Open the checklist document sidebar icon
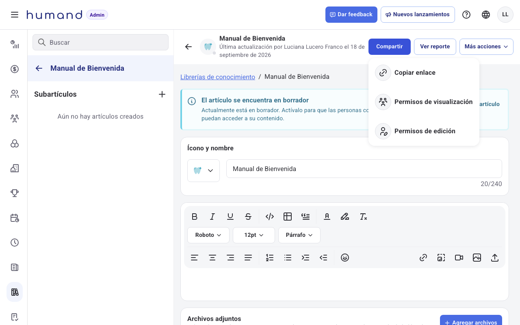This screenshot has width=520, height=325. tap(15, 317)
